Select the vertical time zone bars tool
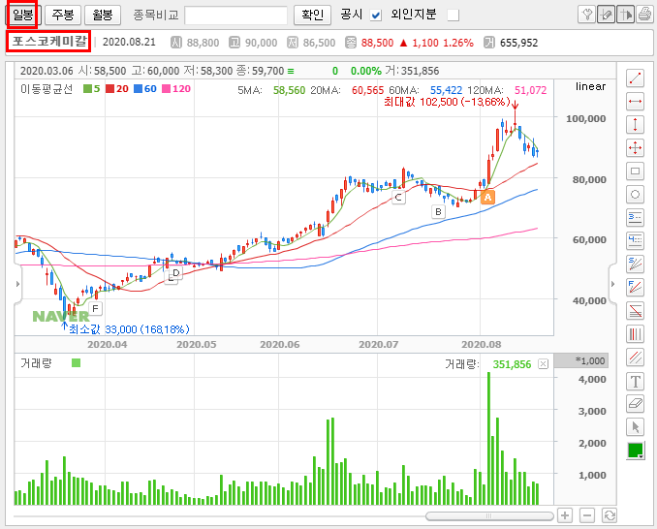This screenshot has height=529, width=657. tap(636, 334)
